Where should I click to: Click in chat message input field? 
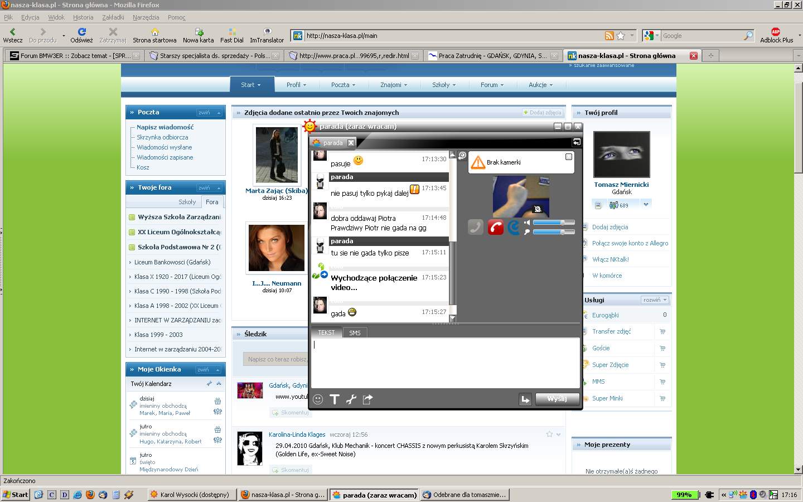[x=445, y=363]
